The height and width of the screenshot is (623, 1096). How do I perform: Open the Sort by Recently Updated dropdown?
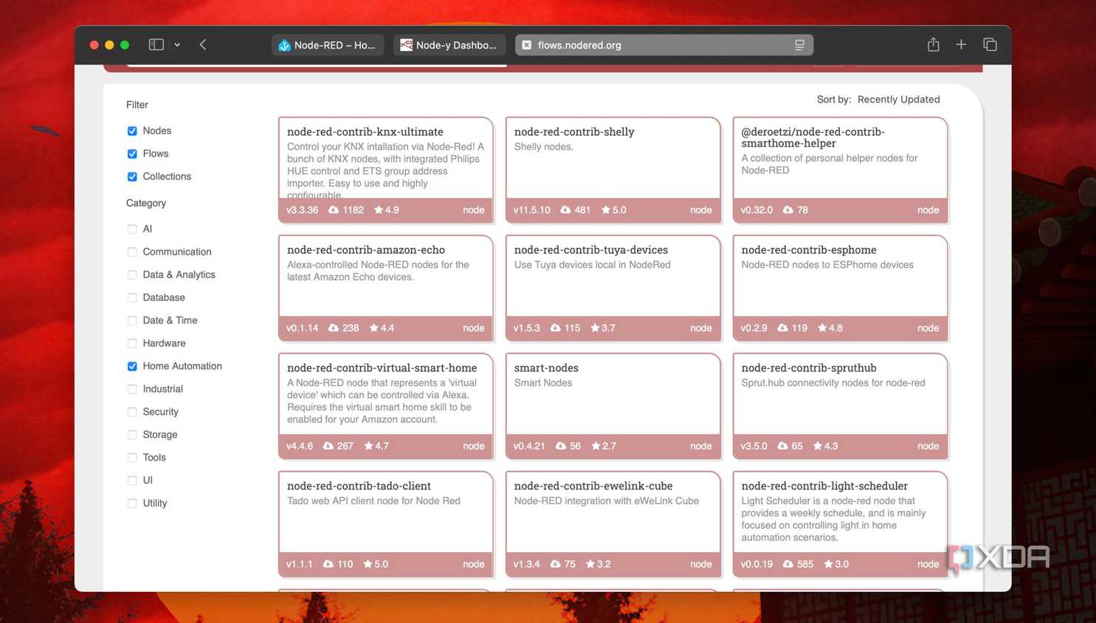(898, 99)
